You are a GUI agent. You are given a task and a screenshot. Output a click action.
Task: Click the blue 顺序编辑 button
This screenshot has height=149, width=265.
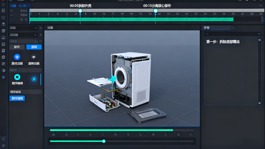[x=17, y=98]
